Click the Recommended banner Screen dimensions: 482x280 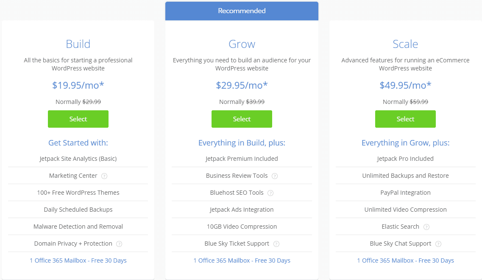(x=242, y=11)
